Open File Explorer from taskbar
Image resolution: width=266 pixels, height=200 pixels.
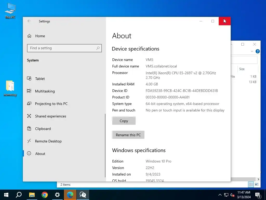click(32, 195)
